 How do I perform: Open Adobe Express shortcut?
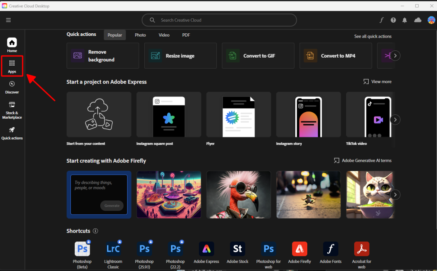click(x=206, y=252)
